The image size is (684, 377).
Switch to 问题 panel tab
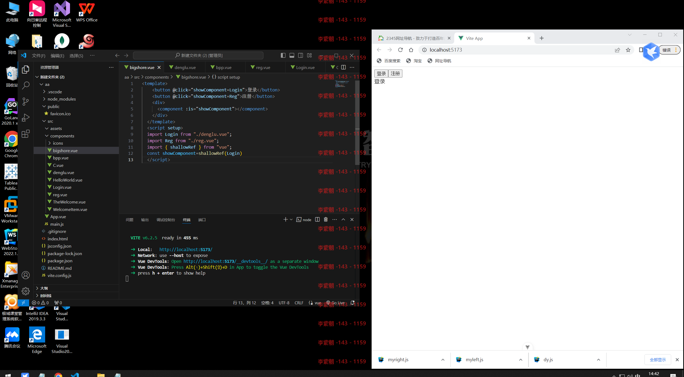(129, 220)
